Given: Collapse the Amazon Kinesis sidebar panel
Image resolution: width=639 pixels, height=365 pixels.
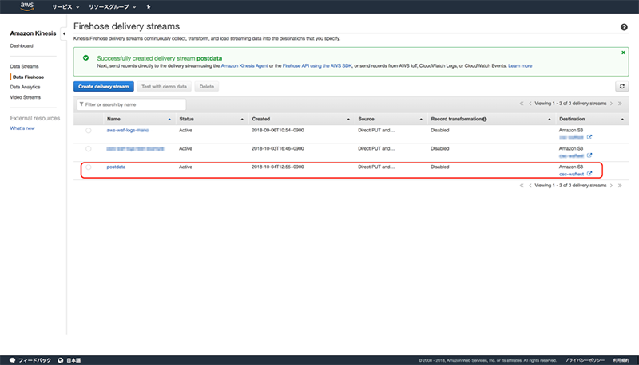Looking at the screenshot, I should click(x=63, y=33).
